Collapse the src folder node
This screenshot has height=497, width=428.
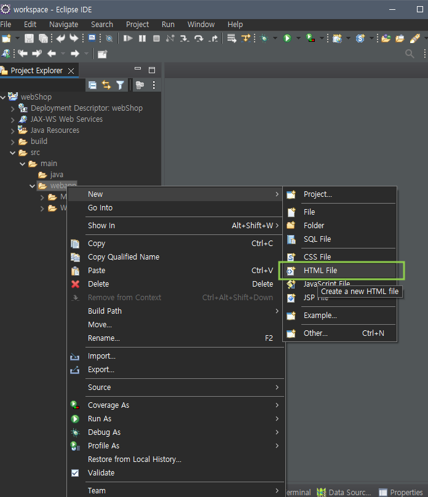click(x=13, y=153)
